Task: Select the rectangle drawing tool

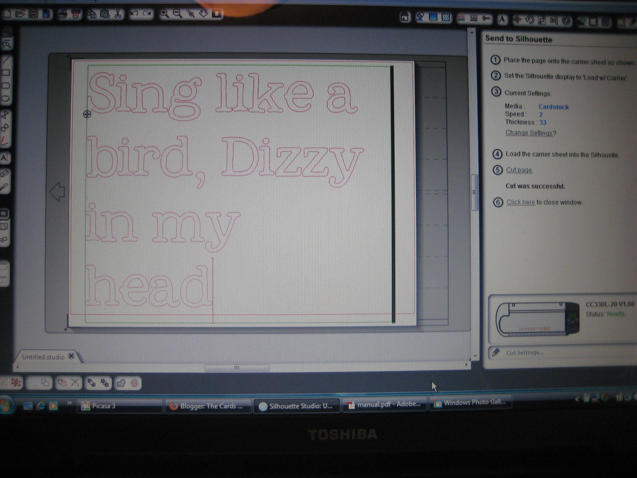Action: pos(6,73)
